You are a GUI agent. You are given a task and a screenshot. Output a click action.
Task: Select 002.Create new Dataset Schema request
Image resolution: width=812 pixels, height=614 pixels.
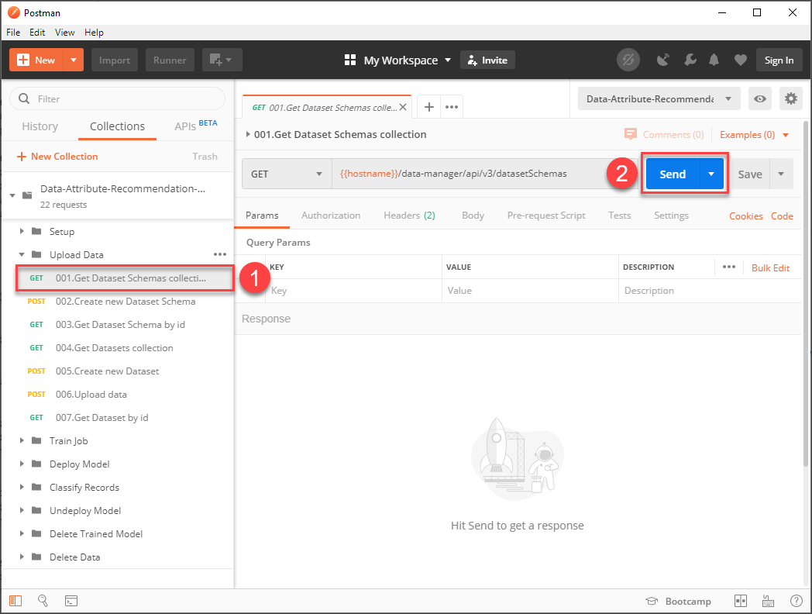(x=118, y=301)
